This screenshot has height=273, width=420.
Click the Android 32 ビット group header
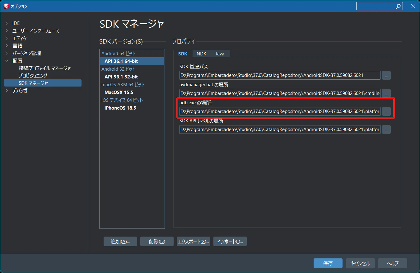(x=119, y=69)
